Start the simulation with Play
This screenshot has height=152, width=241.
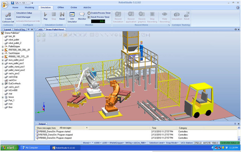click(45, 16)
